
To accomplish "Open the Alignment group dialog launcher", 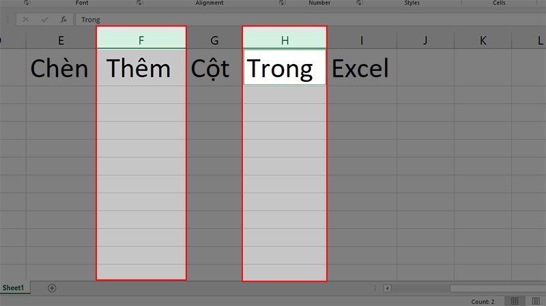I will tap(281, 3).
